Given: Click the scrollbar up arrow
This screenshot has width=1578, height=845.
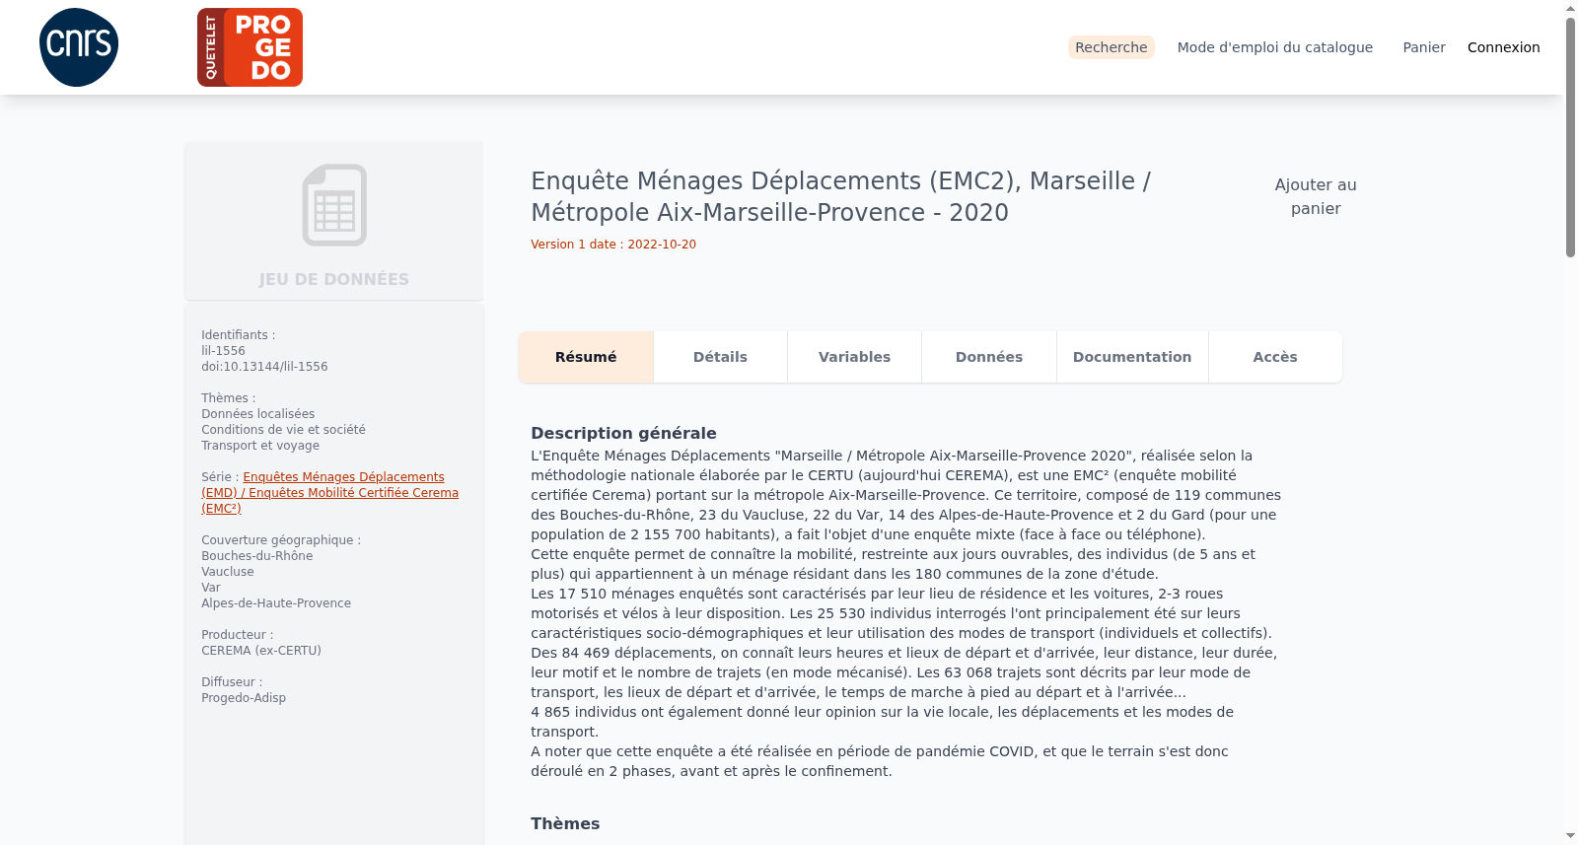Looking at the screenshot, I should click(x=1570, y=8).
